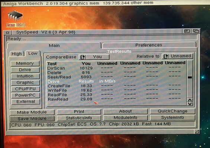The height and width of the screenshot is (148, 210).
Task: Run the Intuition test
Action: [25, 76]
